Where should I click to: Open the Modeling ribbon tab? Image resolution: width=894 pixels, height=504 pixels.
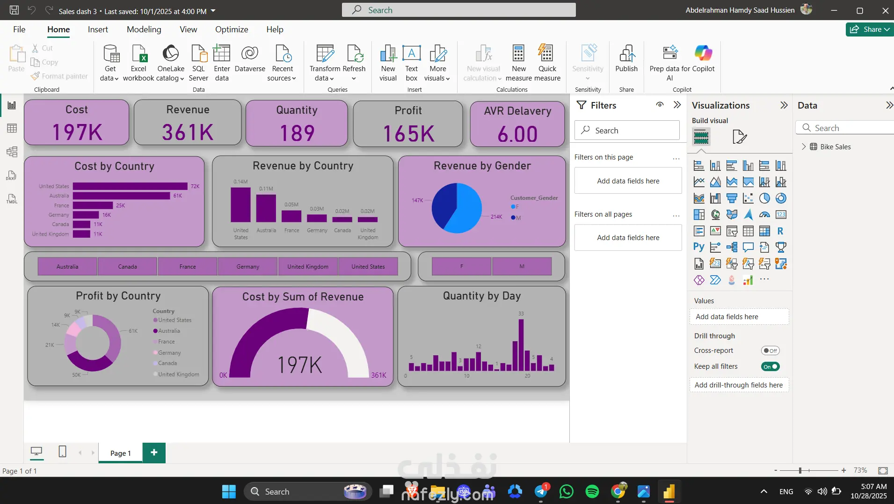(144, 29)
